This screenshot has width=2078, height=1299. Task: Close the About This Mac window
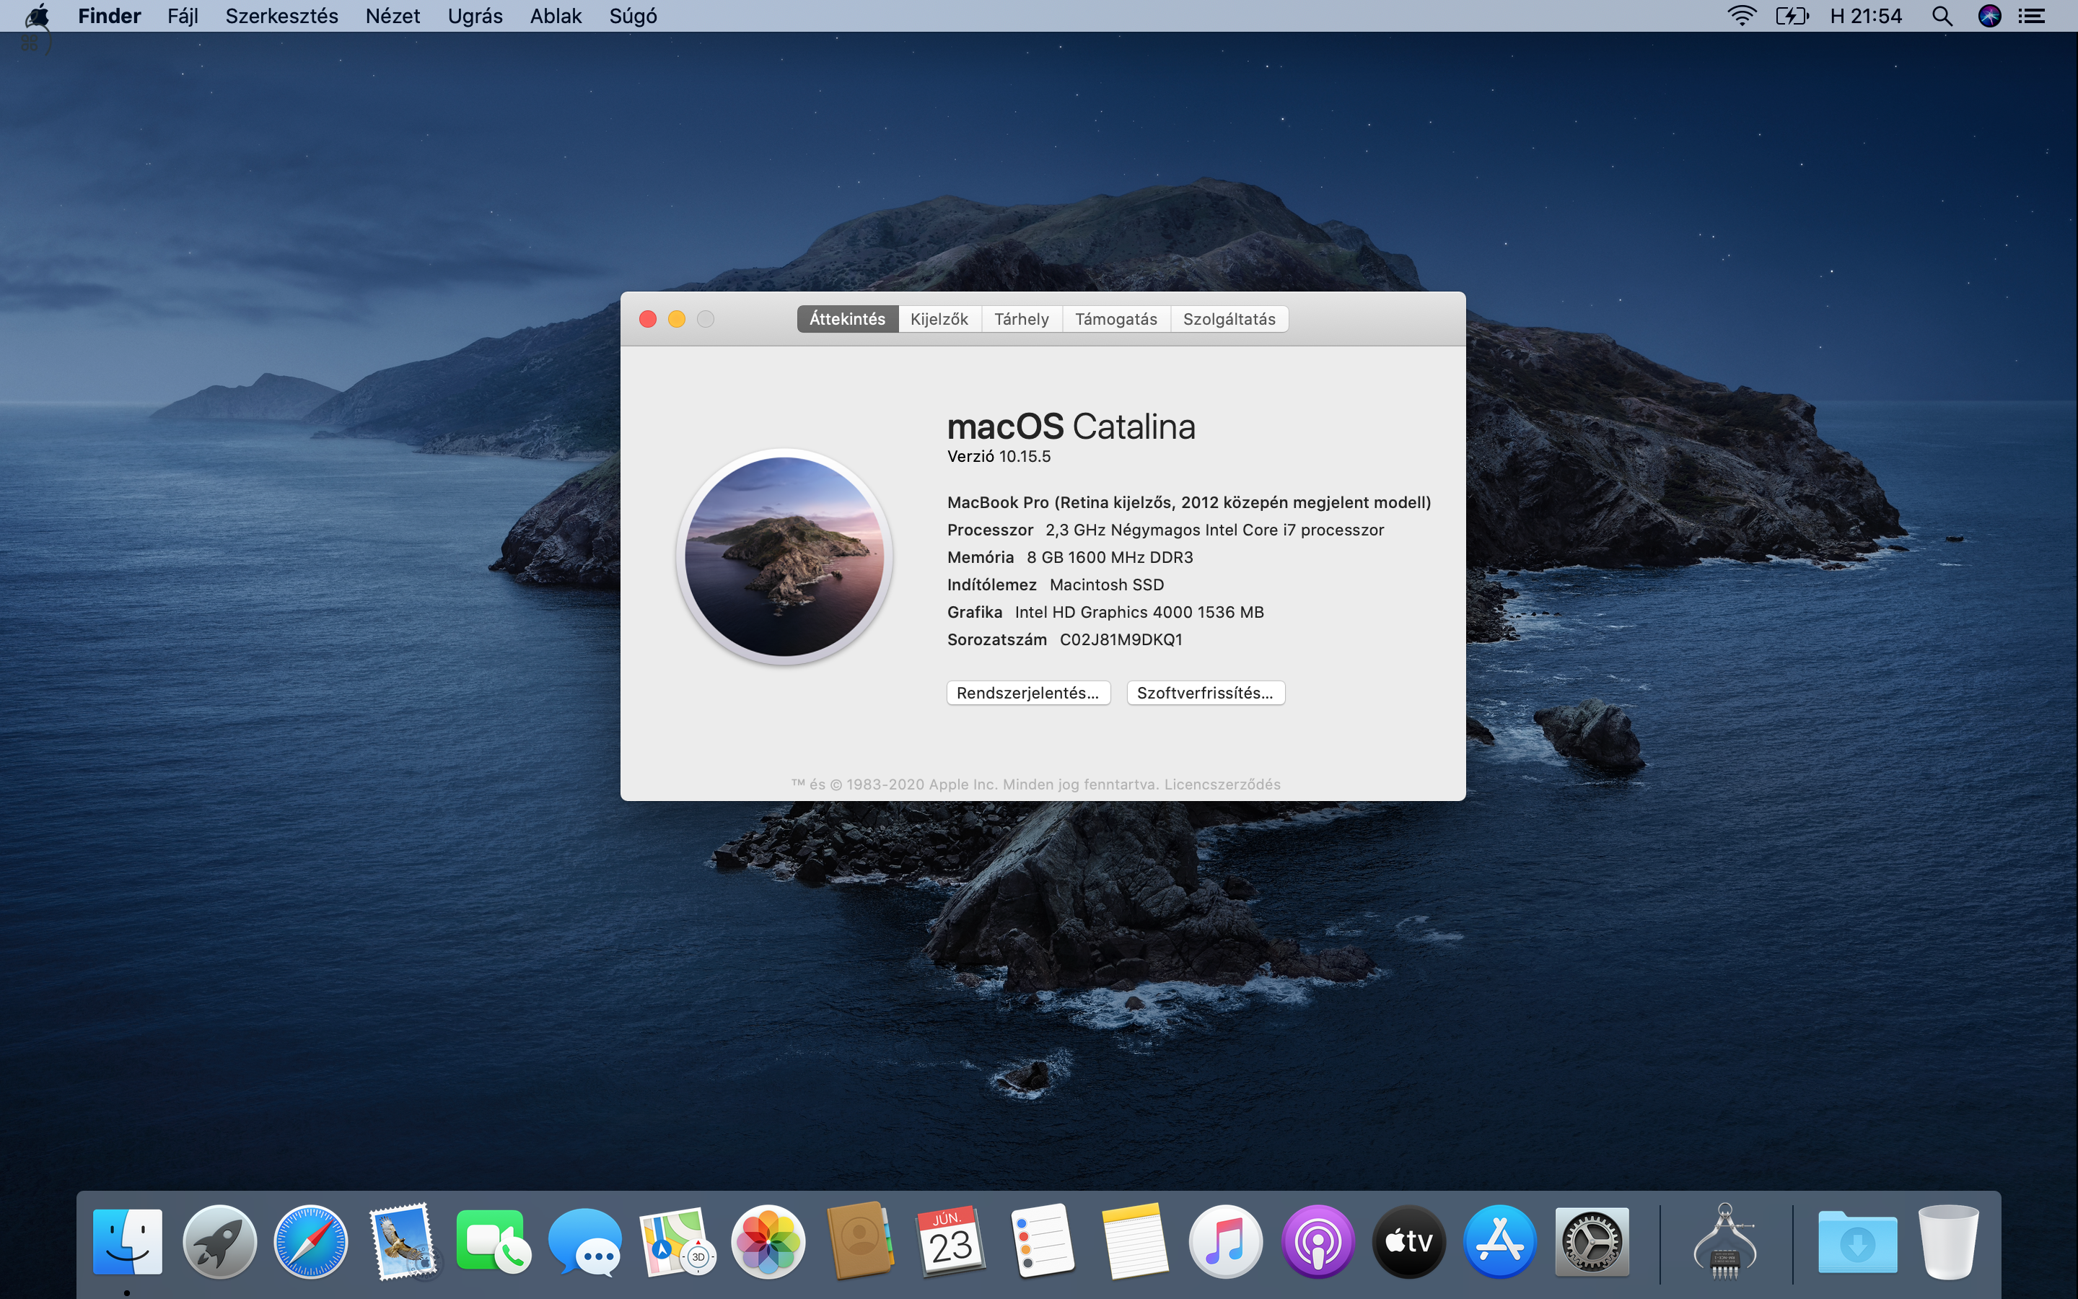tap(649, 319)
